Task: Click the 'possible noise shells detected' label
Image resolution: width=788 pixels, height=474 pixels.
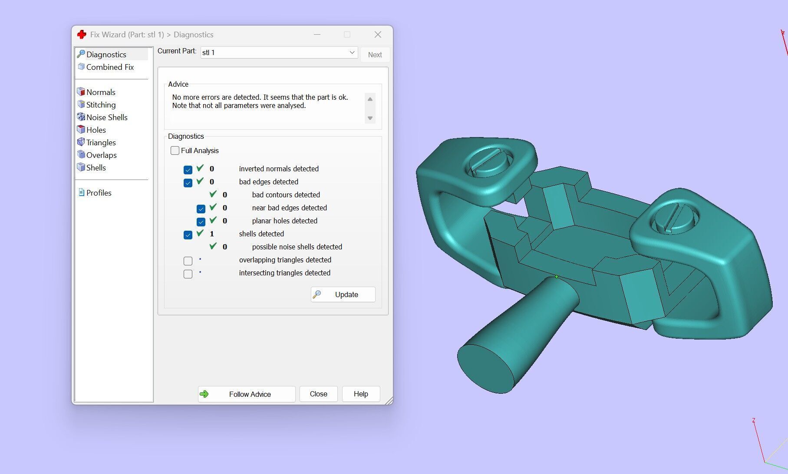Action: [297, 247]
